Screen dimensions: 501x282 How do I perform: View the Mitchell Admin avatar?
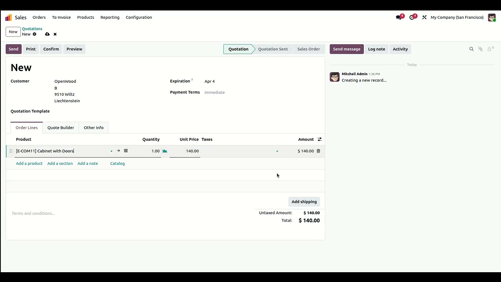(335, 77)
